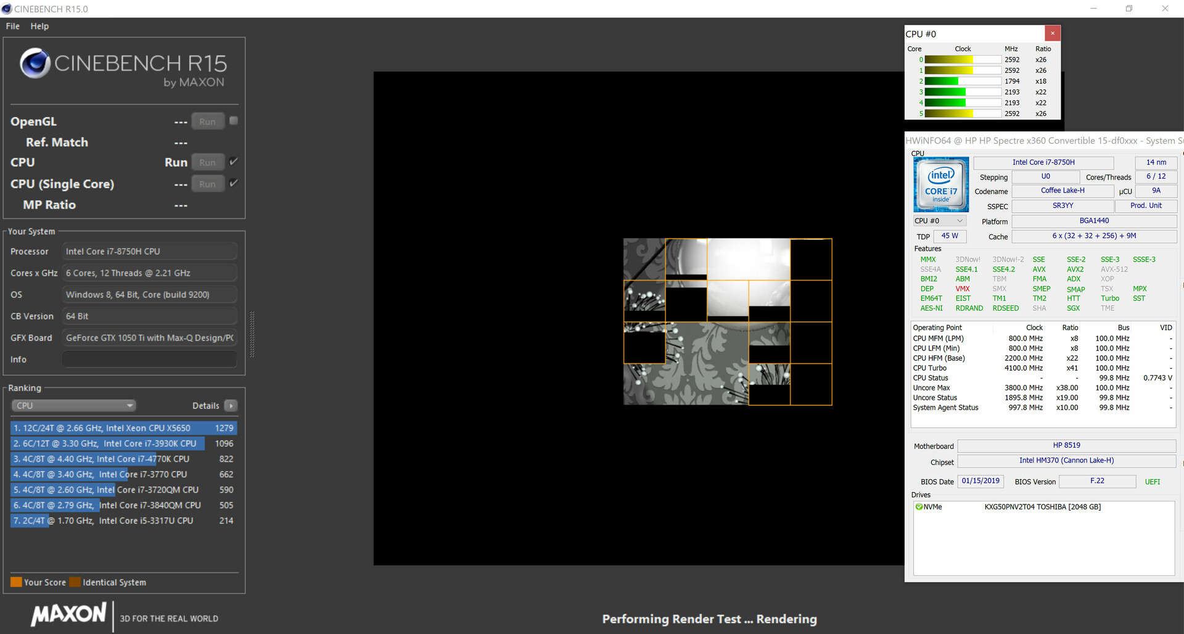Click the Intel Core i7 logo in HWiNFO64
1184x634 pixels.
point(941,184)
